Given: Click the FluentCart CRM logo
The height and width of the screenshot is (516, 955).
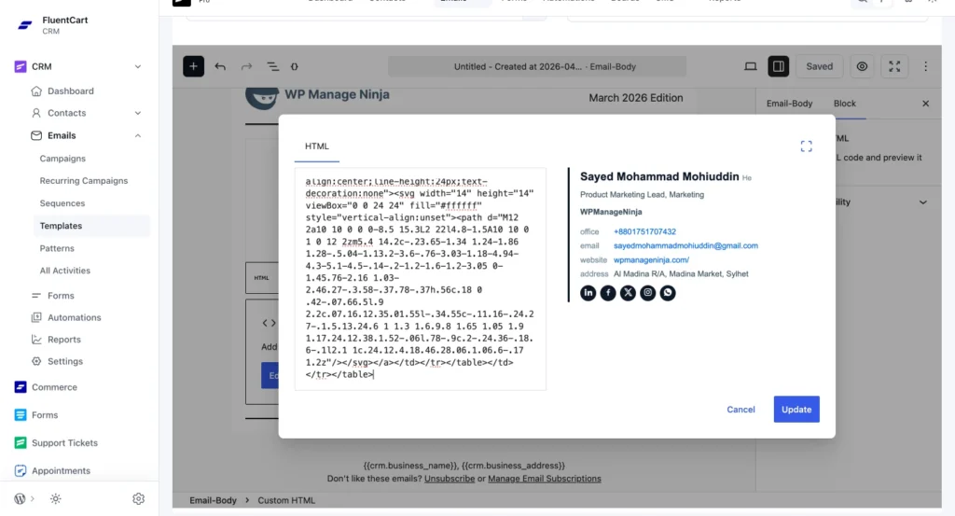Looking at the screenshot, I should 24,25.
